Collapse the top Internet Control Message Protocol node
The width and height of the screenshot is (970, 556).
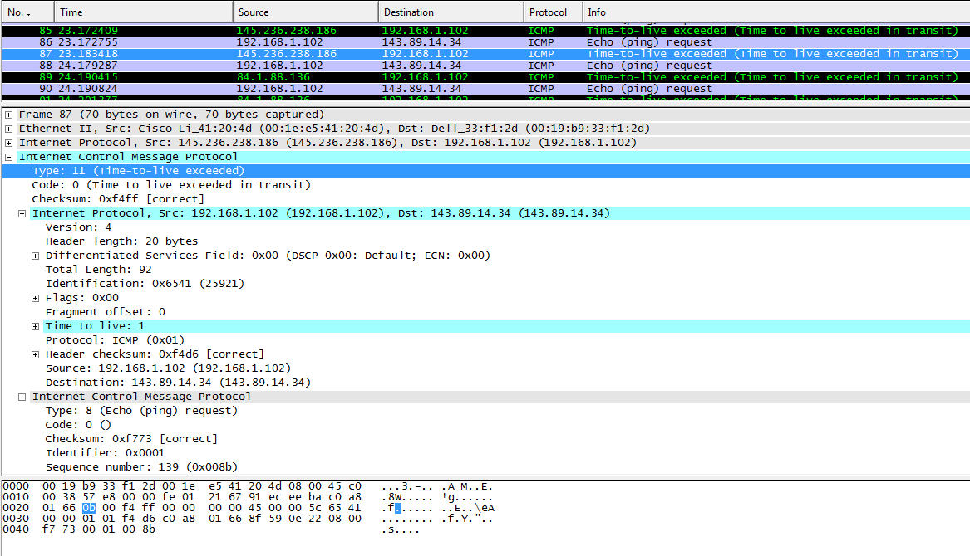pos(8,157)
